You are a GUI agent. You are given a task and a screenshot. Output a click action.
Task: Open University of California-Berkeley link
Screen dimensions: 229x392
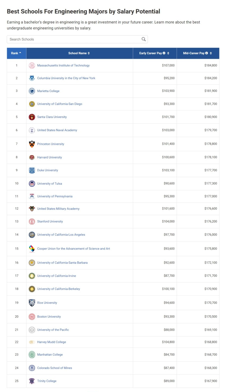point(59,289)
